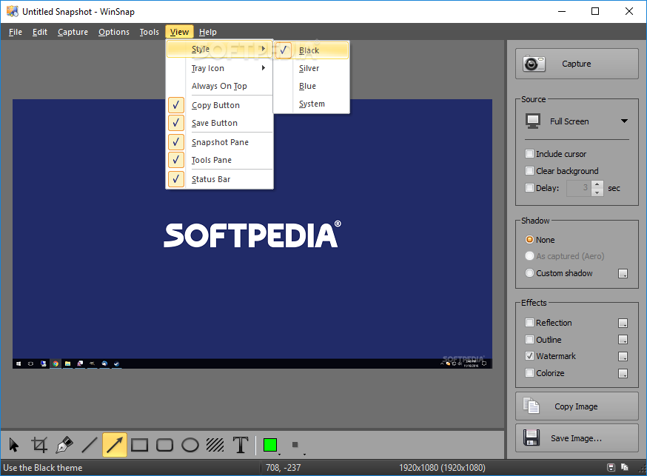Screen dimensions: 647x476
Task: Select the Custom shadow radio button
Action: (x=529, y=273)
